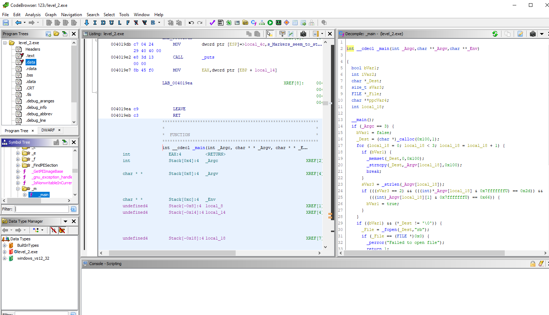This screenshot has height=315, width=549.
Task: Select .text section in Program Trees
Action: pos(30,56)
